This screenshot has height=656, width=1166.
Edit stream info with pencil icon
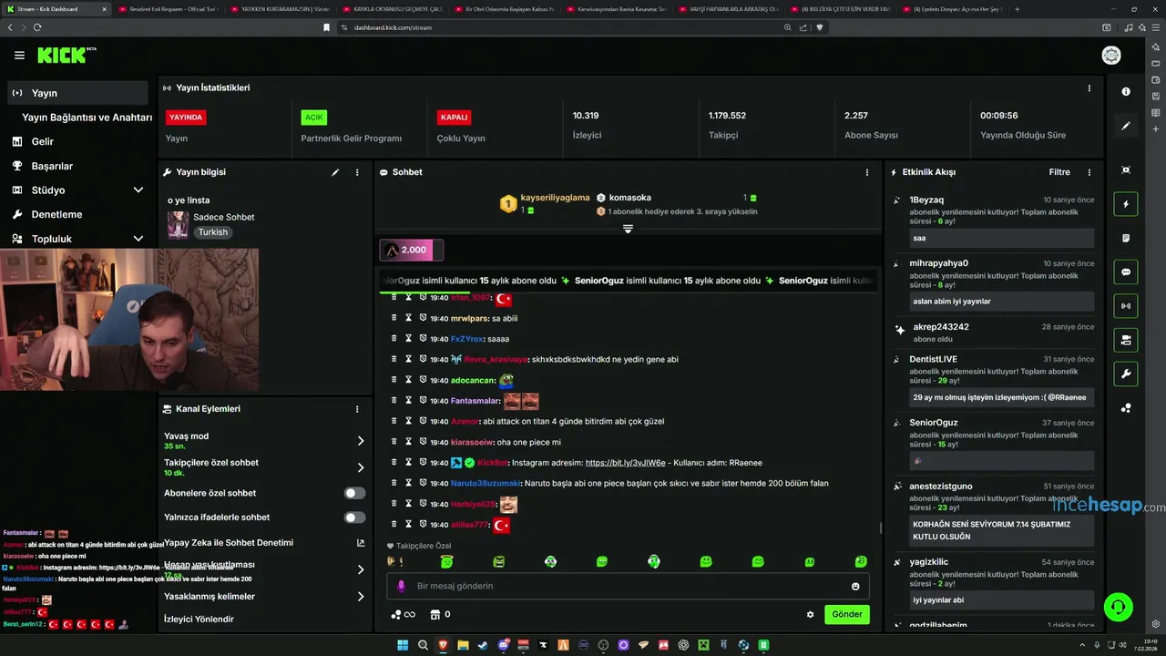coord(335,172)
